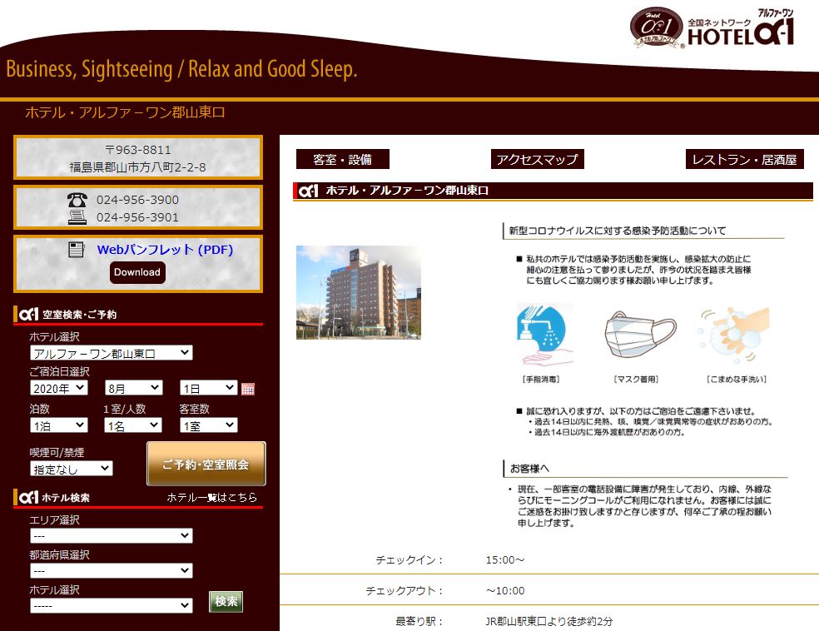Viewport: 819px width, 631px height.
Task: Open the 1日 day dropdown
Action: [x=208, y=388]
